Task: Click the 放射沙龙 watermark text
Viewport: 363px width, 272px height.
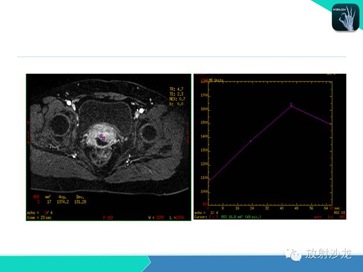Action: click(x=328, y=254)
